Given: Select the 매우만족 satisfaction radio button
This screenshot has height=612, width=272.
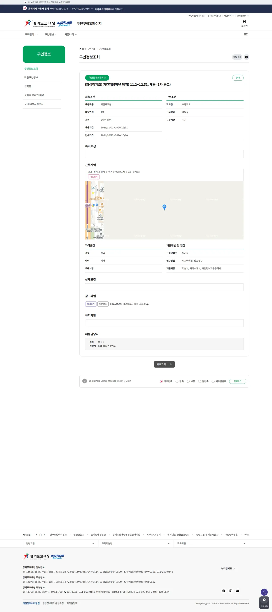Looking at the screenshot, I should pos(161,381).
